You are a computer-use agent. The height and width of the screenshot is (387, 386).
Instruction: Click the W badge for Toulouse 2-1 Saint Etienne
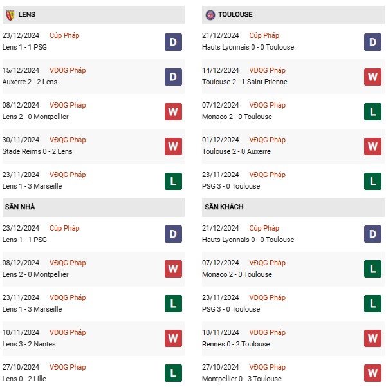click(372, 77)
